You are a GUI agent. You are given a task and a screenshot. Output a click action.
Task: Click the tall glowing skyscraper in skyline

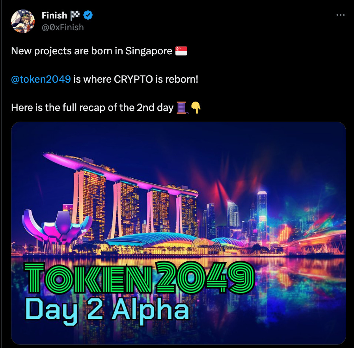point(262,214)
